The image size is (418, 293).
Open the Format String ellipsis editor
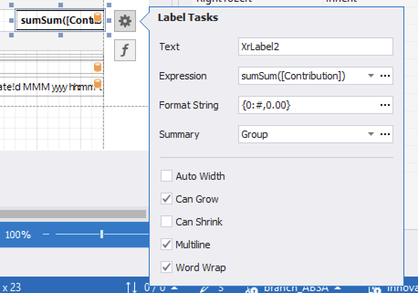pos(385,105)
